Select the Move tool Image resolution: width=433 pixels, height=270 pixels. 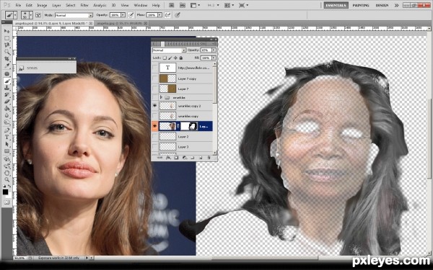point(6,31)
